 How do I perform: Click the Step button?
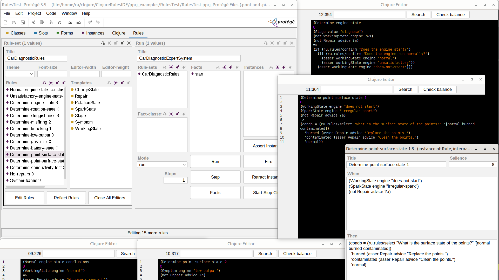[215, 177]
